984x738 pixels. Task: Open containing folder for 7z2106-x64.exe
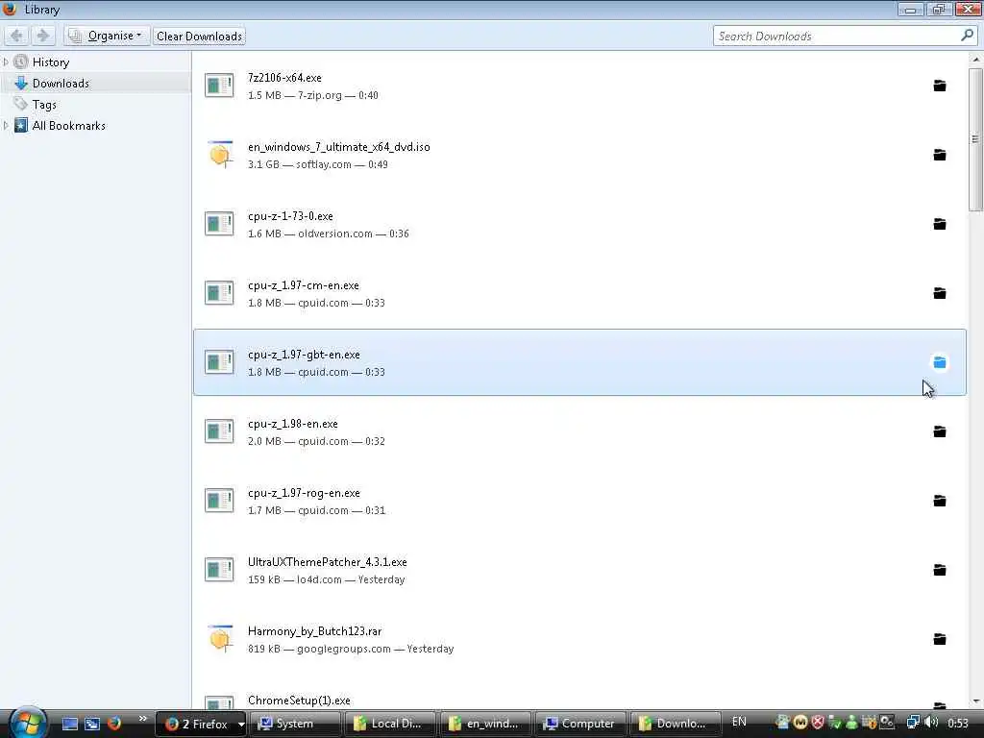(x=940, y=86)
